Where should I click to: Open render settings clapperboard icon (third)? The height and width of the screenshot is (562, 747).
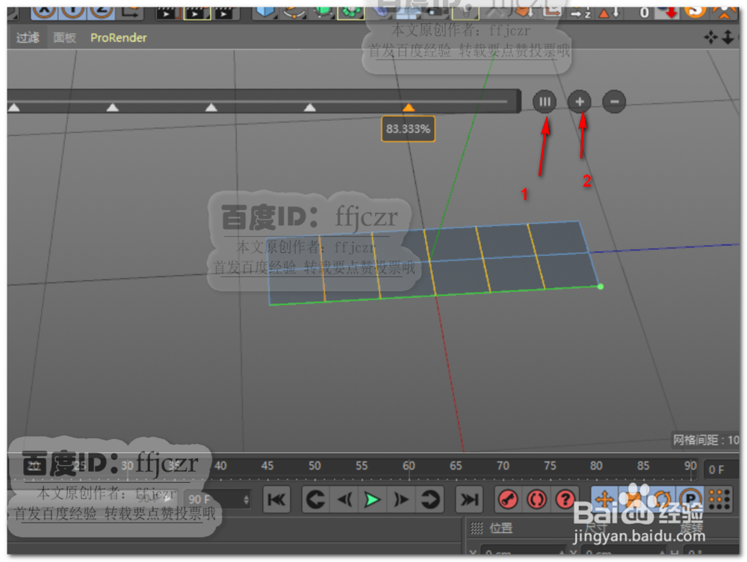point(224,13)
